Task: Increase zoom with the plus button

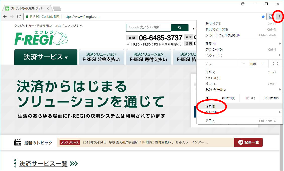Action: click(263, 64)
